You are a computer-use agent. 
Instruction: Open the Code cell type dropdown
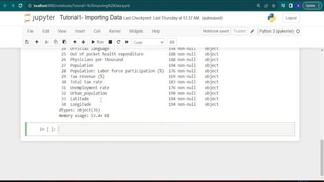(x=148, y=42)
